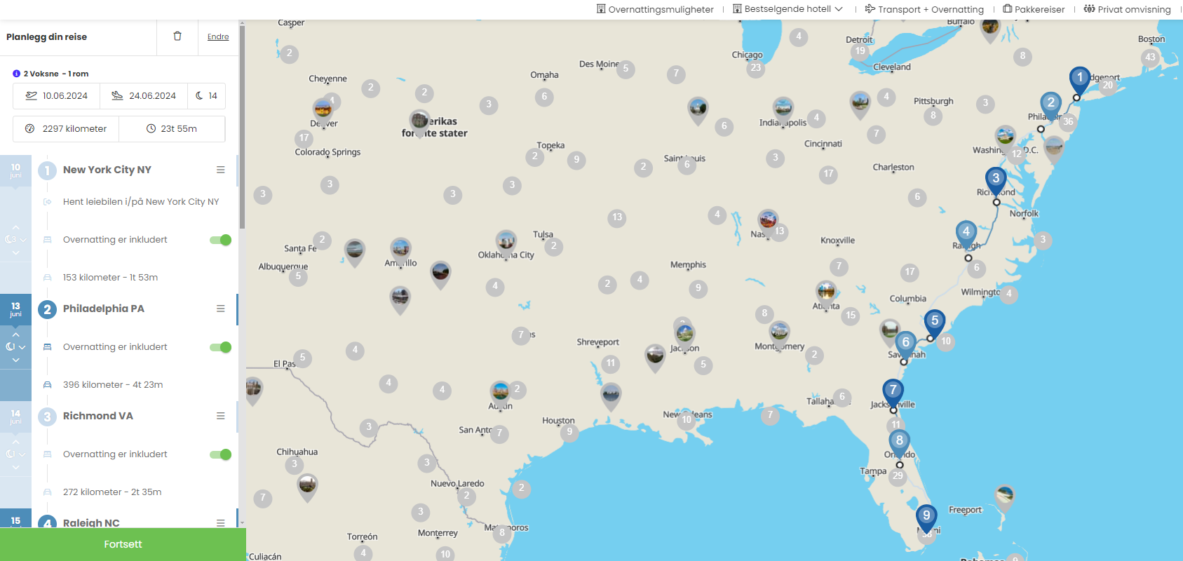
Task: Turn off Richmond VA overnight stay toggle
Action: [x=221, y=454]
